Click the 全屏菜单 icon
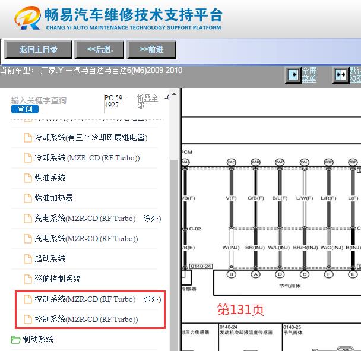Viewport: 361px width, 351px height. [x=293, y=75]
